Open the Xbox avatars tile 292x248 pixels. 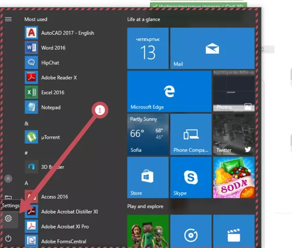148,231
